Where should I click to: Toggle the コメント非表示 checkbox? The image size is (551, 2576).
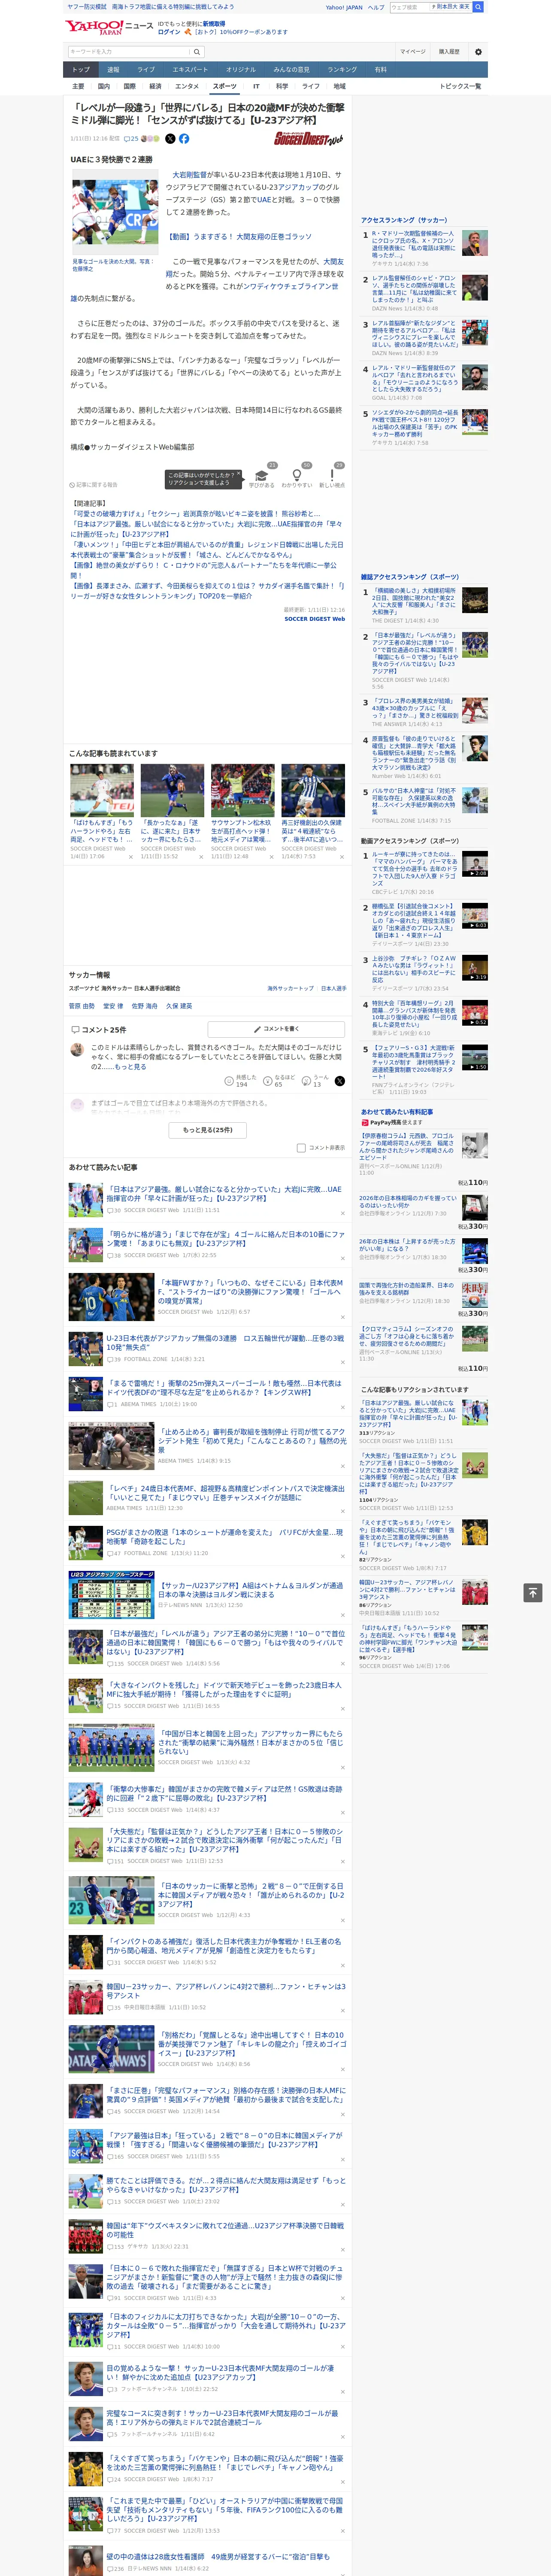tap(301, 1148)
